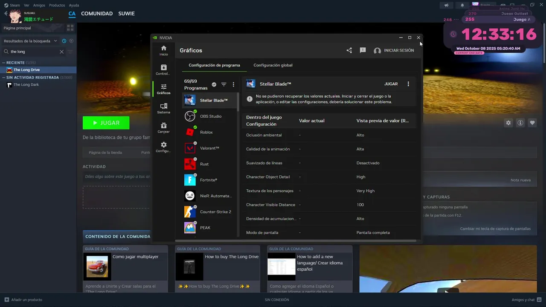Switch to the Configuración global tab
This screenshot has width=546, height=307.
point(273,65)
